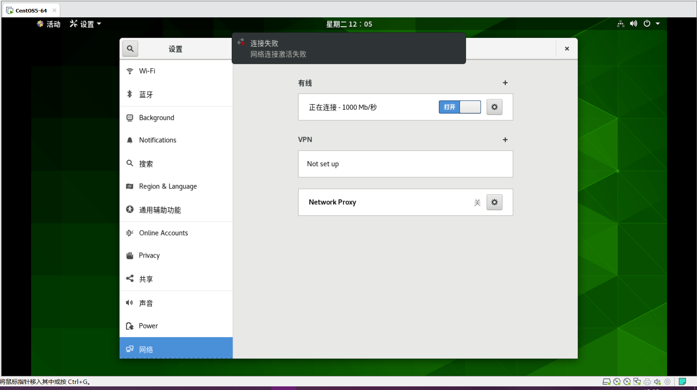Close the CentOS5-64 VM tab
Image resolution: width=697 pixels, height=390 pixels.
pos(54,10)
